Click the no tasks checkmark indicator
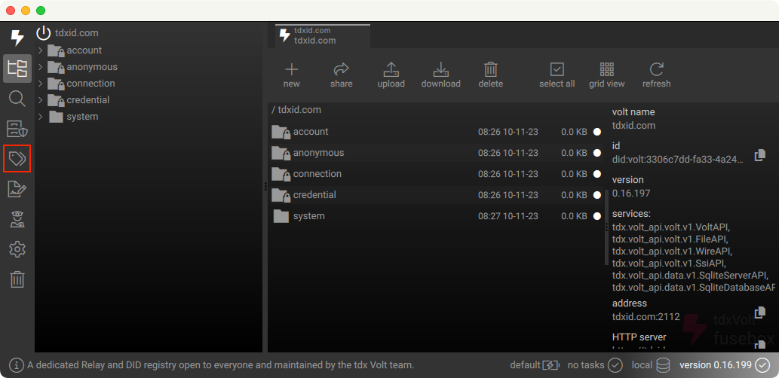This screenshot has height=378, width=779. 615,365
